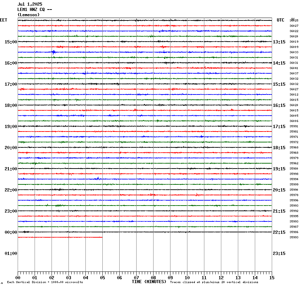Image resolution: width=300 pixels, height=287 pixels.
Task: Click the "14:15" UTC time label
Action: 279,63
